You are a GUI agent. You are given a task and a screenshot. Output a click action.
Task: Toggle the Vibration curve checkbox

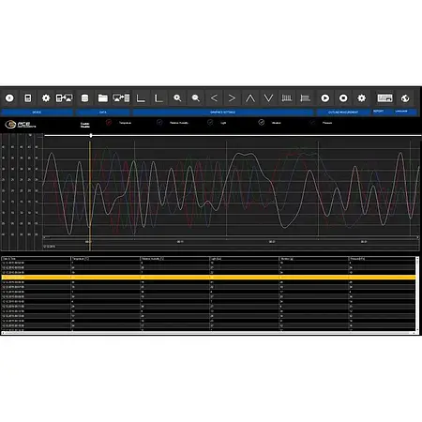[262, 123]
